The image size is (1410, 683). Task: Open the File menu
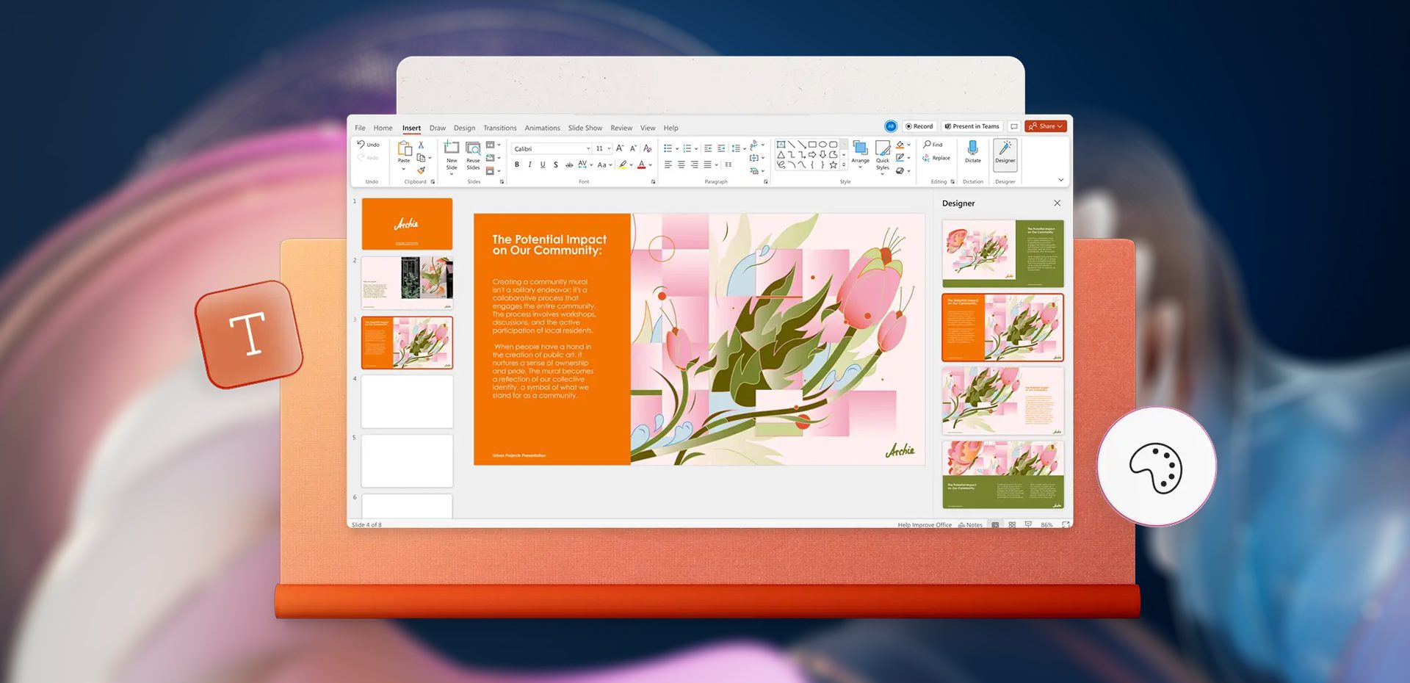(360, 128)
